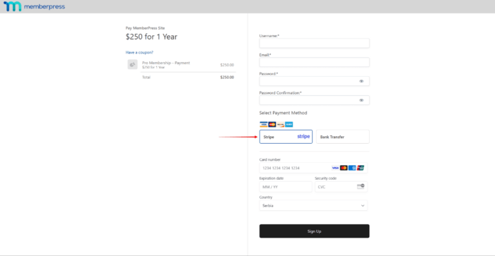495x256 pixels.
Task: Focus the Security code CVC field
Action: click(341, 187)
